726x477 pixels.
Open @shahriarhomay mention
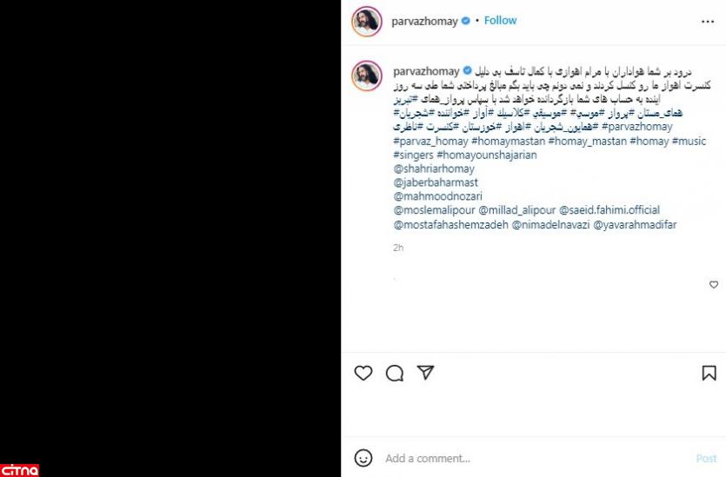(x=434, y=169)
